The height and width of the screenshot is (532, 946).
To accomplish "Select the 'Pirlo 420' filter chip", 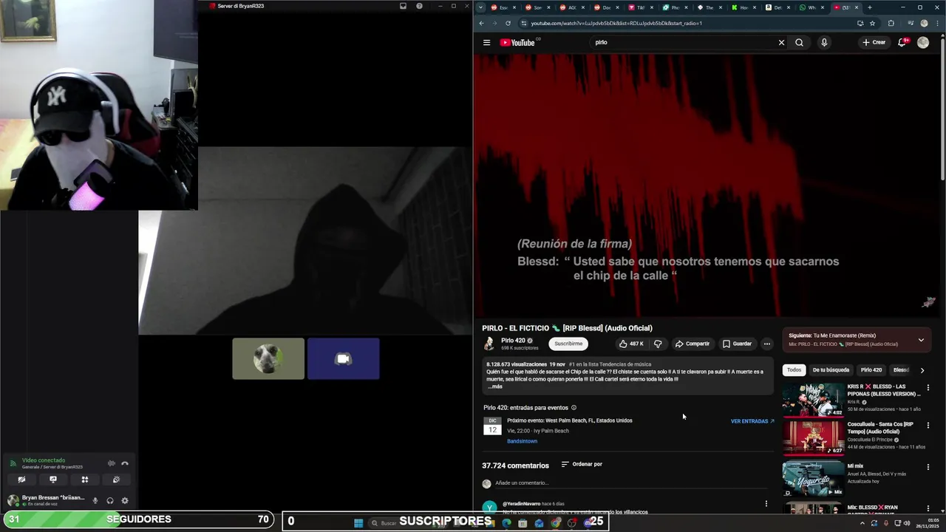I will tap(871, 369).
